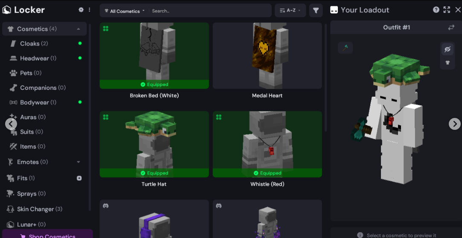Screen dimensions: 462x238
Task: Go back with the left arrow button
Action: coord(11,124)
